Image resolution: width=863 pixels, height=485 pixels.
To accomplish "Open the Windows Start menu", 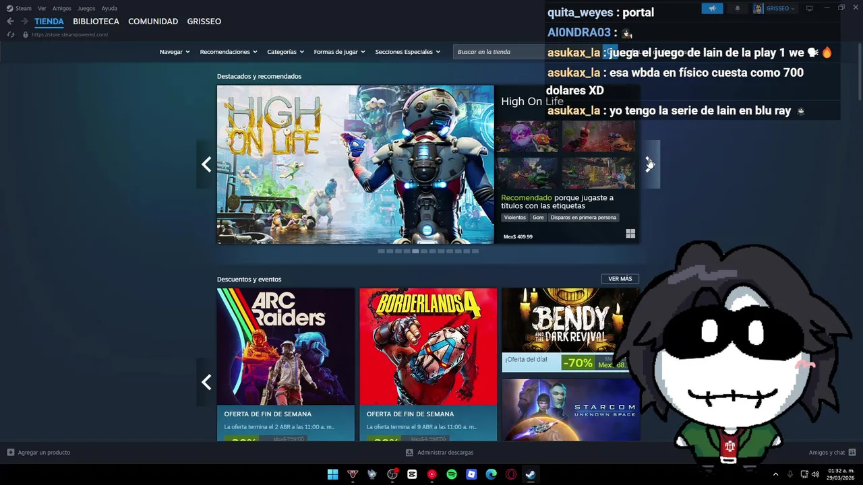I will coord(332,474).
